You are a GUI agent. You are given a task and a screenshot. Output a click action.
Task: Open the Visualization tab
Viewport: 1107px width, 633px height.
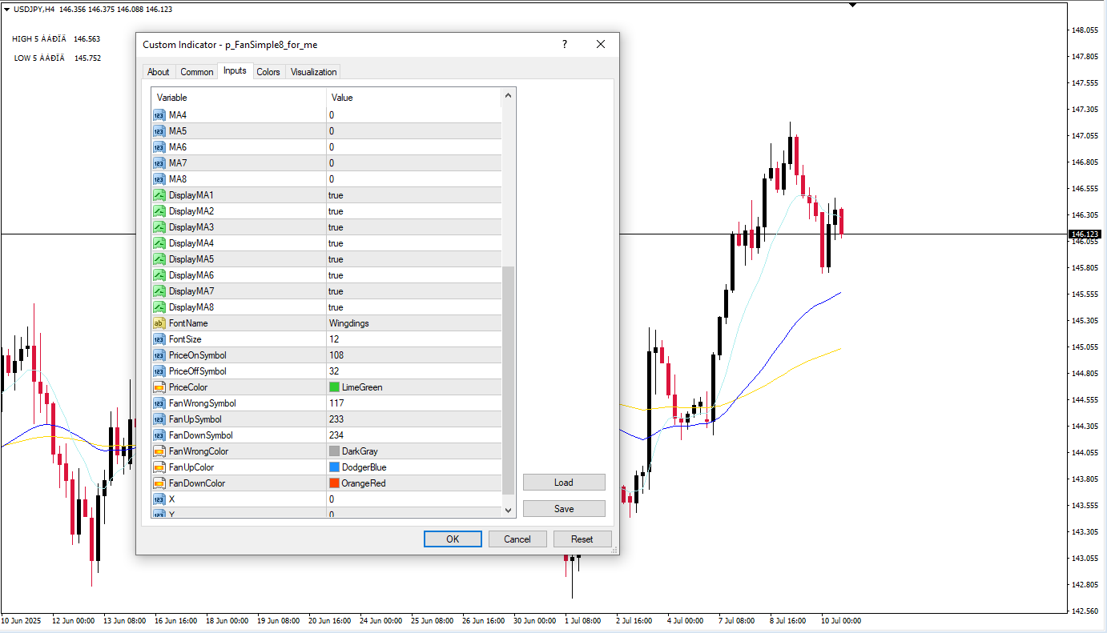313,72
